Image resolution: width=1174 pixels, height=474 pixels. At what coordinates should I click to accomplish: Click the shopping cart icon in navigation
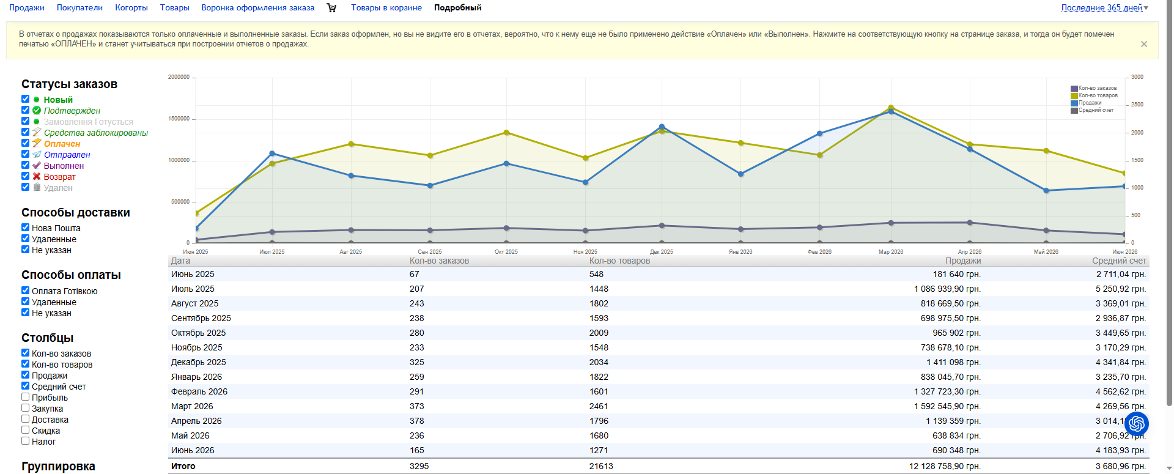[x=331, y=8]
